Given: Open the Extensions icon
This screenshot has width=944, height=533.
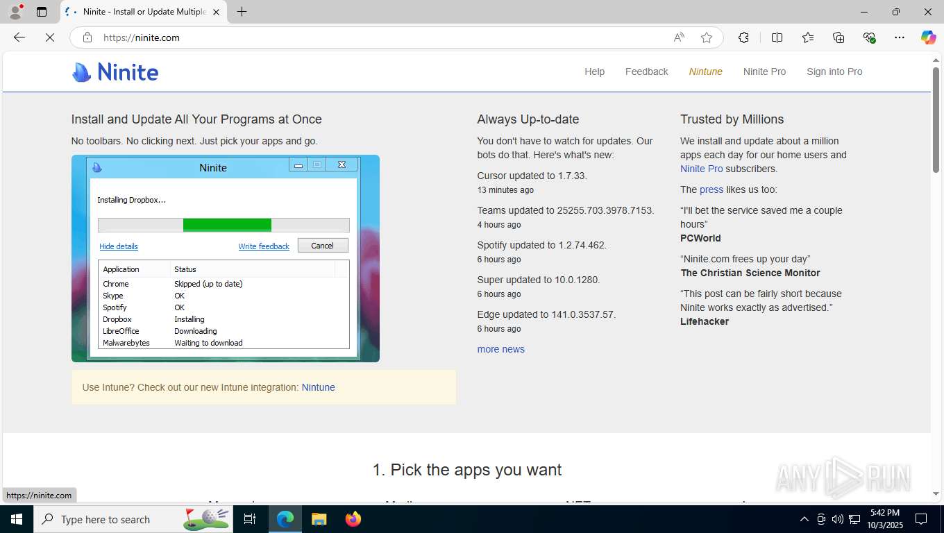Looking at the screenshot, I should click(x=743, y=37).
